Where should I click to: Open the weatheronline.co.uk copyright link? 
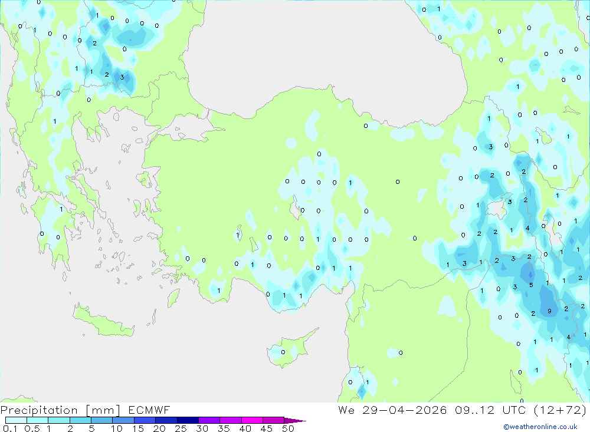pyautogui.click(x=540, y=427)
